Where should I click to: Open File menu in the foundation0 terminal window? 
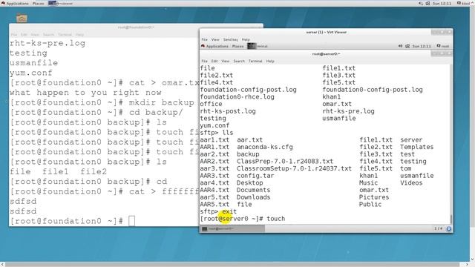point(14,35)
